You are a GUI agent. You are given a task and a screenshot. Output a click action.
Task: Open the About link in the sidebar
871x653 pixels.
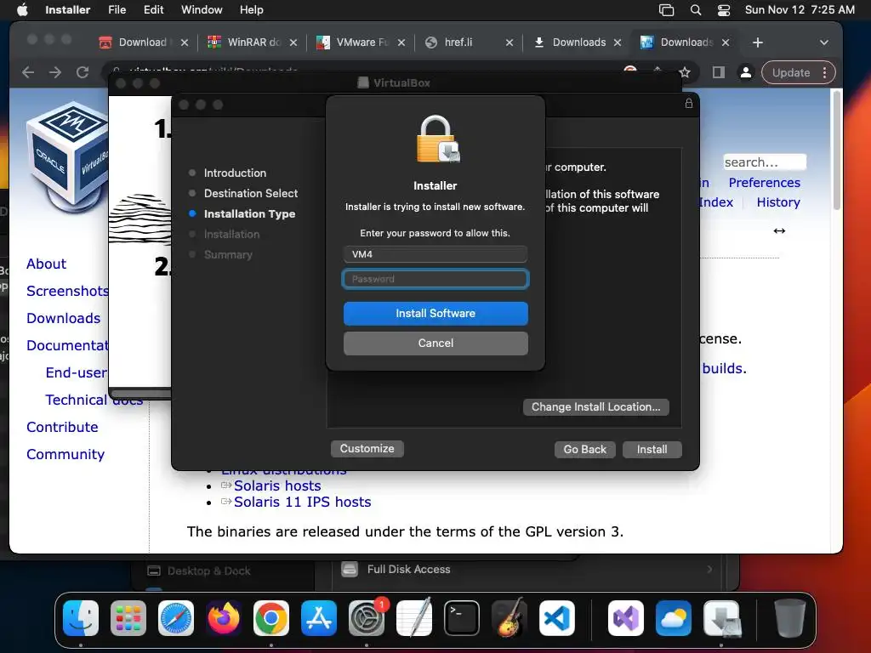pyautogui.click(x=46, y=264)
